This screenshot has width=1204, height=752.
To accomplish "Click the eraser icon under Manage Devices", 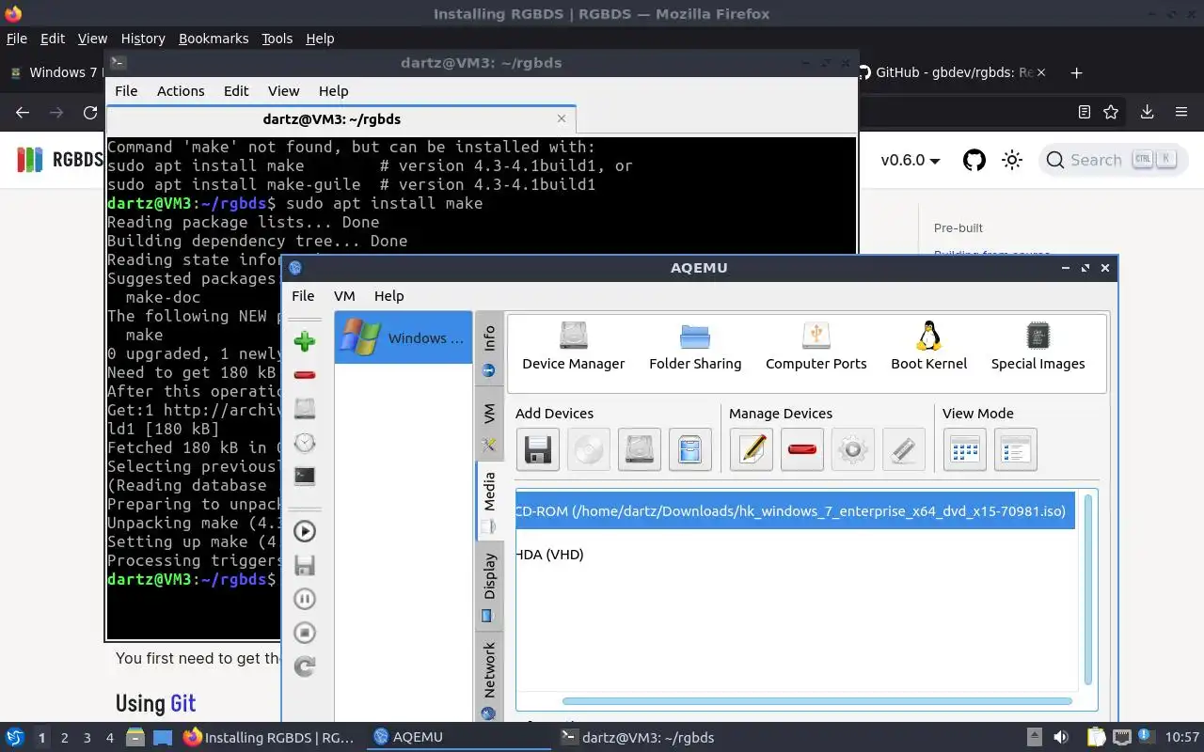I will pyautogui.click(x=904, y=449).
